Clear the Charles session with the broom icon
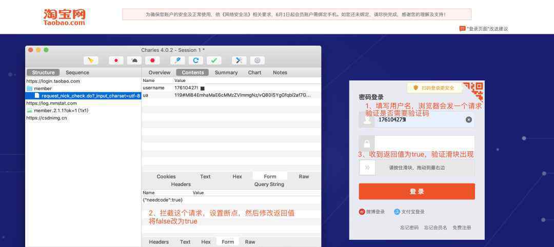 91,60
